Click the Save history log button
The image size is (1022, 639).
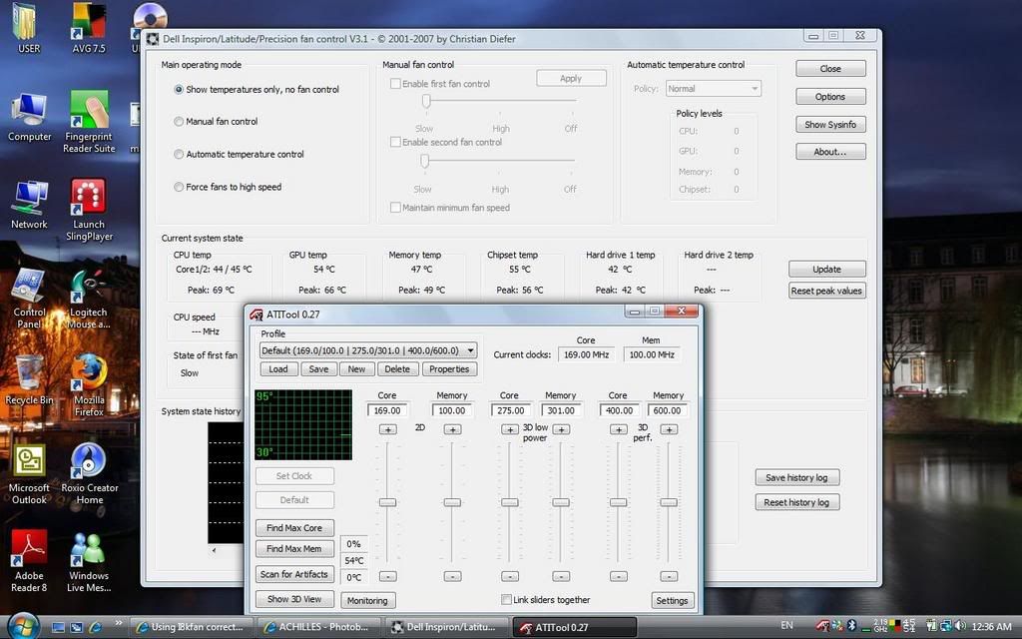coord(796,477)
